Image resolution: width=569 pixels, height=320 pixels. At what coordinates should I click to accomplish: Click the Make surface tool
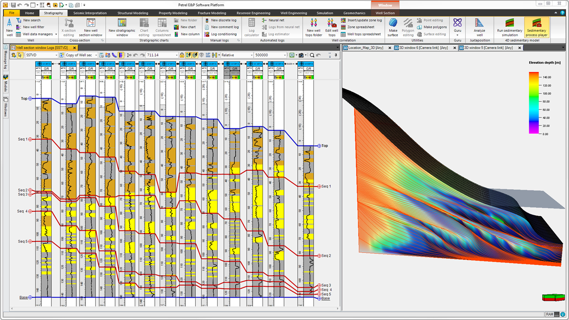393,27
